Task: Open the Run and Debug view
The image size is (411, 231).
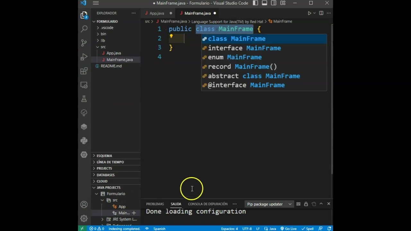Action: [84, 57]
